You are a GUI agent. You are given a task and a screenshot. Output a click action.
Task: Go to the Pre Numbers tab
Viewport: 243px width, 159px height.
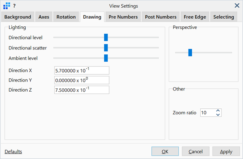(x=123, y=17)
